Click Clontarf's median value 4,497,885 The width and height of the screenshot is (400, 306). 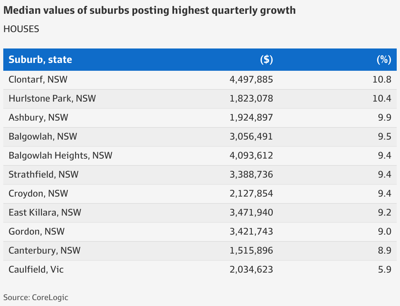(251, 79)
